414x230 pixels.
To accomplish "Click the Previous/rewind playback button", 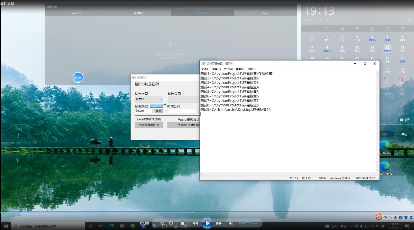I will pos(195,223).
